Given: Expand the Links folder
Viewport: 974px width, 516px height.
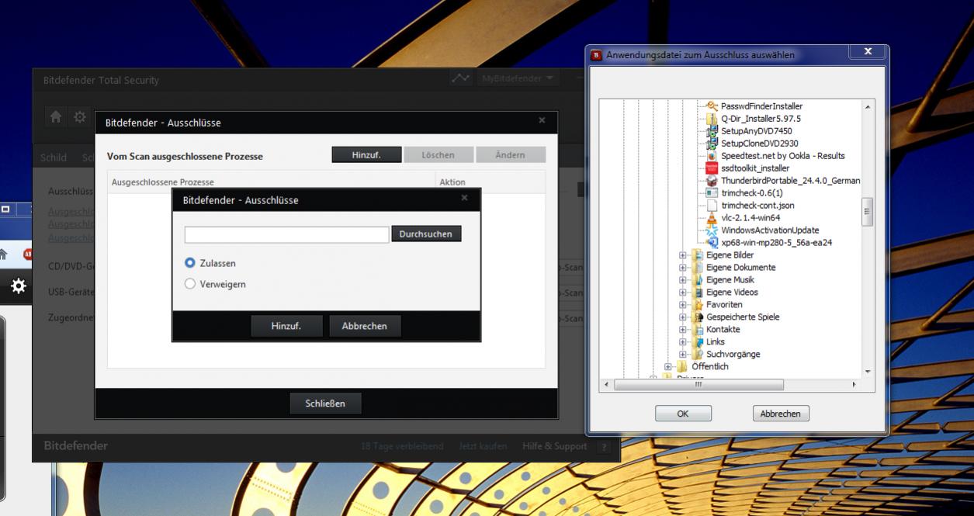Looking at the screenshot, I should click(x=683, y=342).
